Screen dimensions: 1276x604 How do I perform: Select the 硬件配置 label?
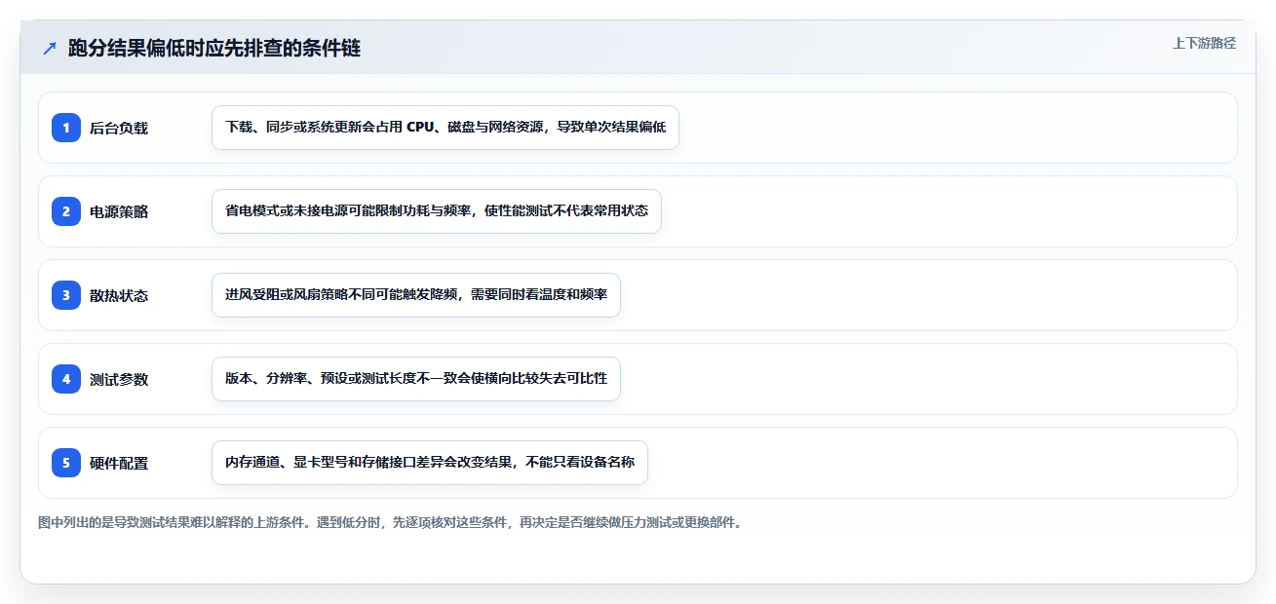pyautogui.click(x=119, y=463)
